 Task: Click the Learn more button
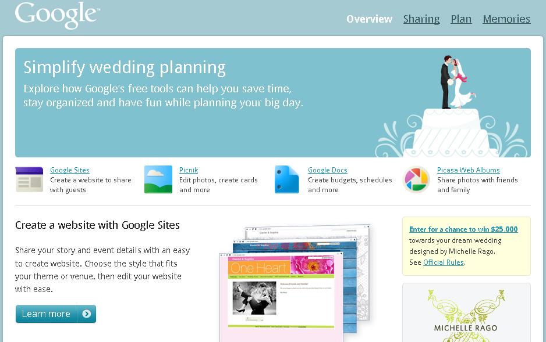tap(56, 314)
